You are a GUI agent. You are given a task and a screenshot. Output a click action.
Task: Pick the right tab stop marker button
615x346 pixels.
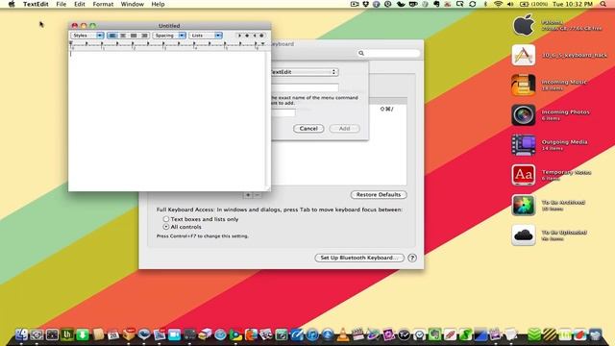(254, 36)
